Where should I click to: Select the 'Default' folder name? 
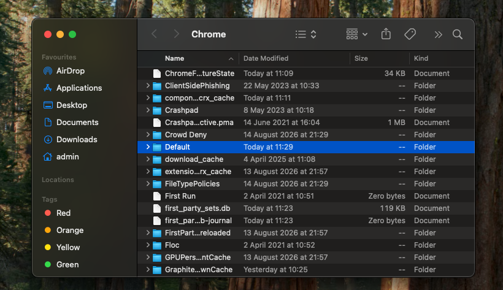177,147
